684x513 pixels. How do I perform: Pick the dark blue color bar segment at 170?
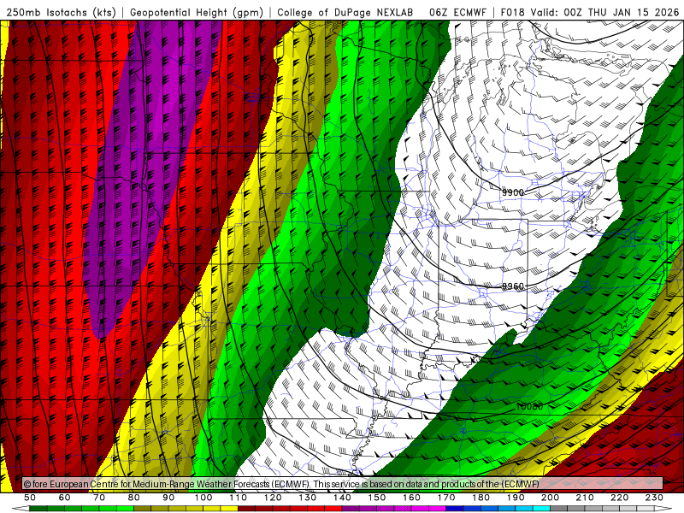click(x=455, y=509)
